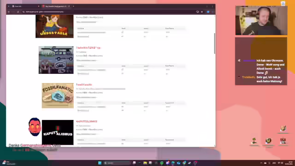
Task: Open a new browser tab
Action: pos(73,6)
